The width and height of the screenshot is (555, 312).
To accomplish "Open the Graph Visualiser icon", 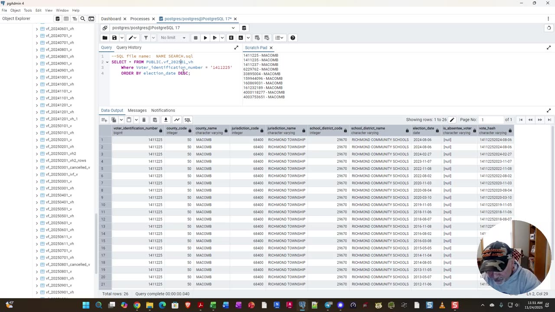I will (x=177, y=120).
